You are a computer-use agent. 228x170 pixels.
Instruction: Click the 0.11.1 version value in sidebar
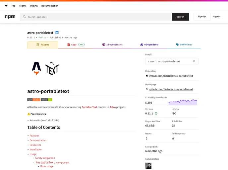[149, 114]
